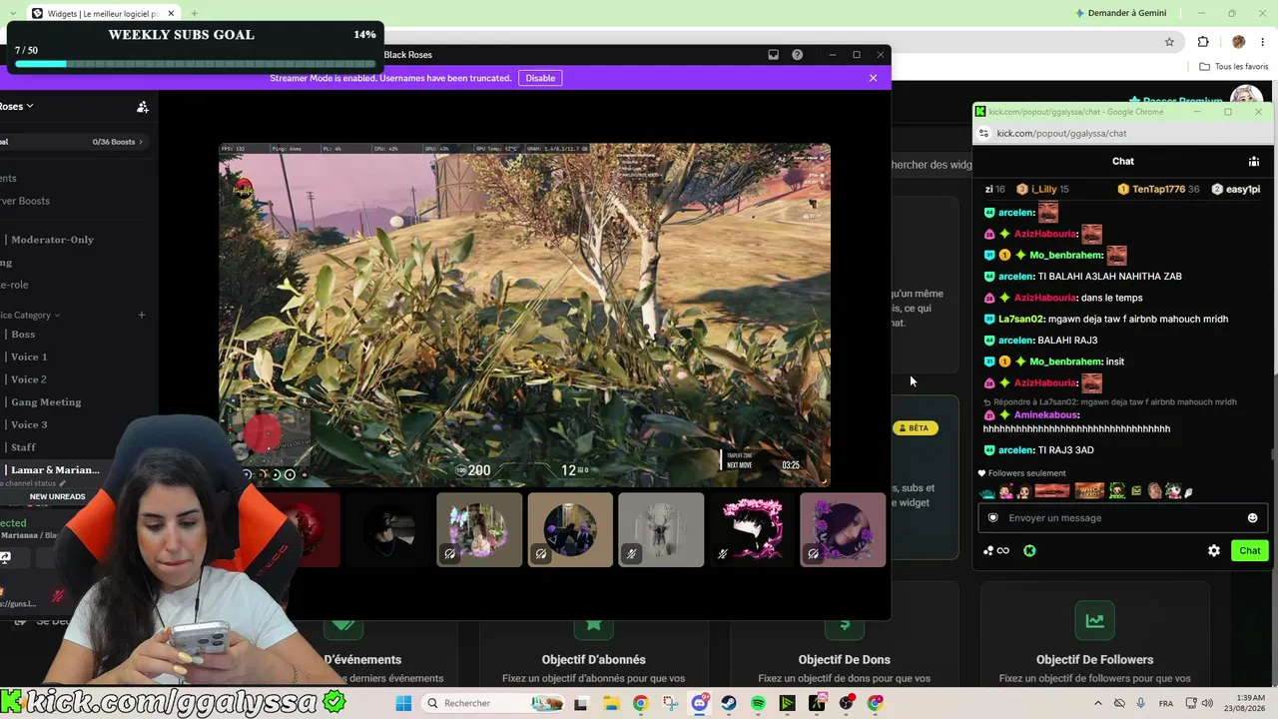
Task: Open the Roses server name dropdown
Action: [x=17, y=106]
